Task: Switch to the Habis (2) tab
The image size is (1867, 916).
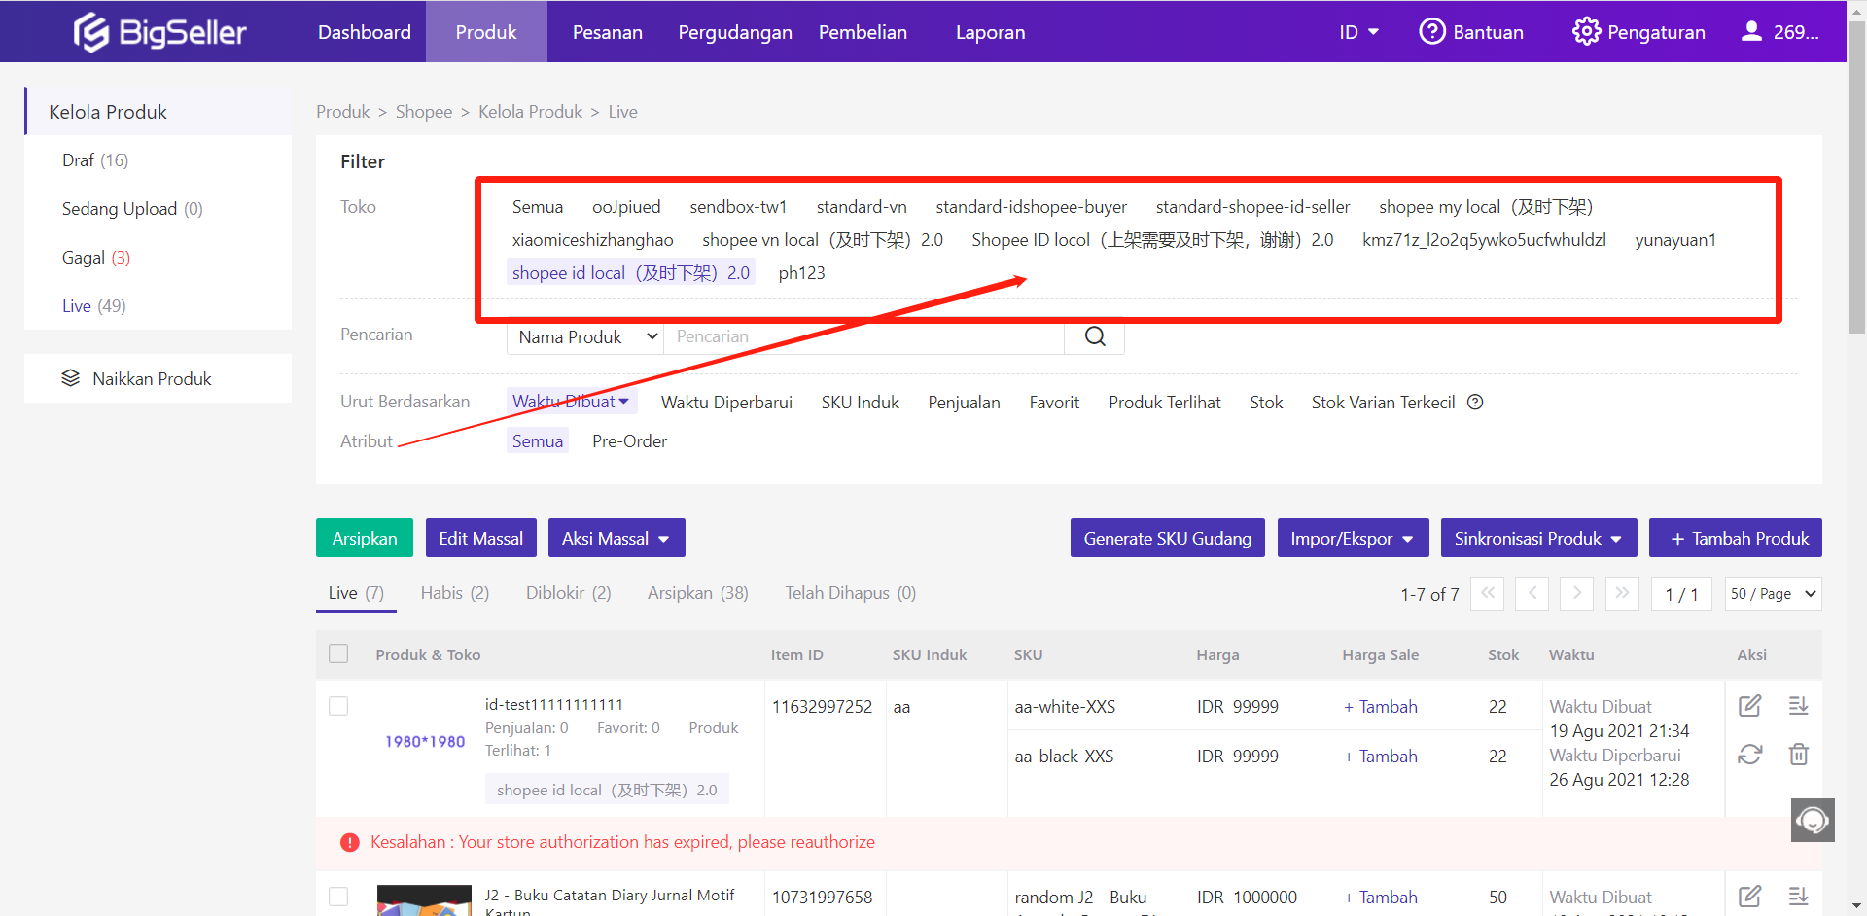Action: coord(455,593)
